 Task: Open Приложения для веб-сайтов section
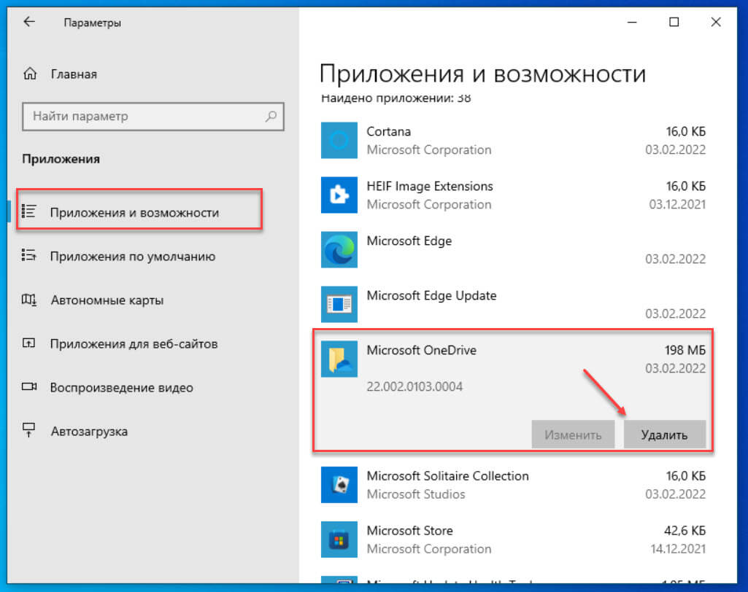[134, 344]
